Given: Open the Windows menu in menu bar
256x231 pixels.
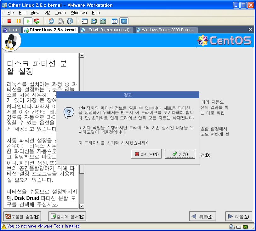Looking at the screenshot, I should tap(79, 13).
